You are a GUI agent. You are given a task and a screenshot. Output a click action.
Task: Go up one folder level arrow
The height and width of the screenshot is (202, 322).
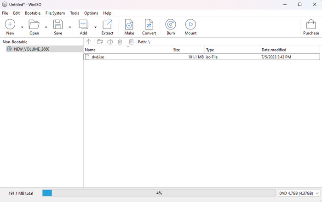click(x=88, y=42)
